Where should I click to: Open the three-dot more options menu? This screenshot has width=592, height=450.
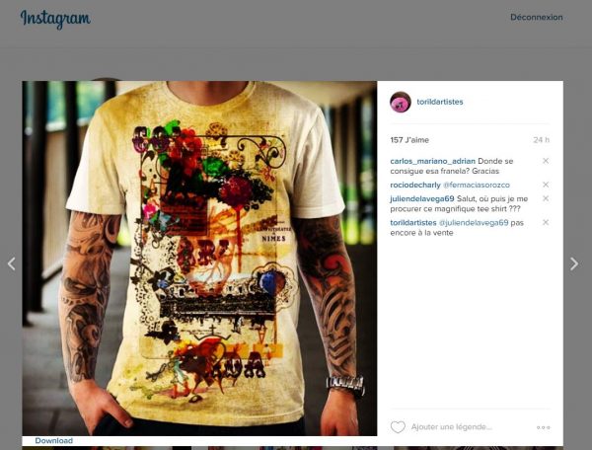[544, 427]
